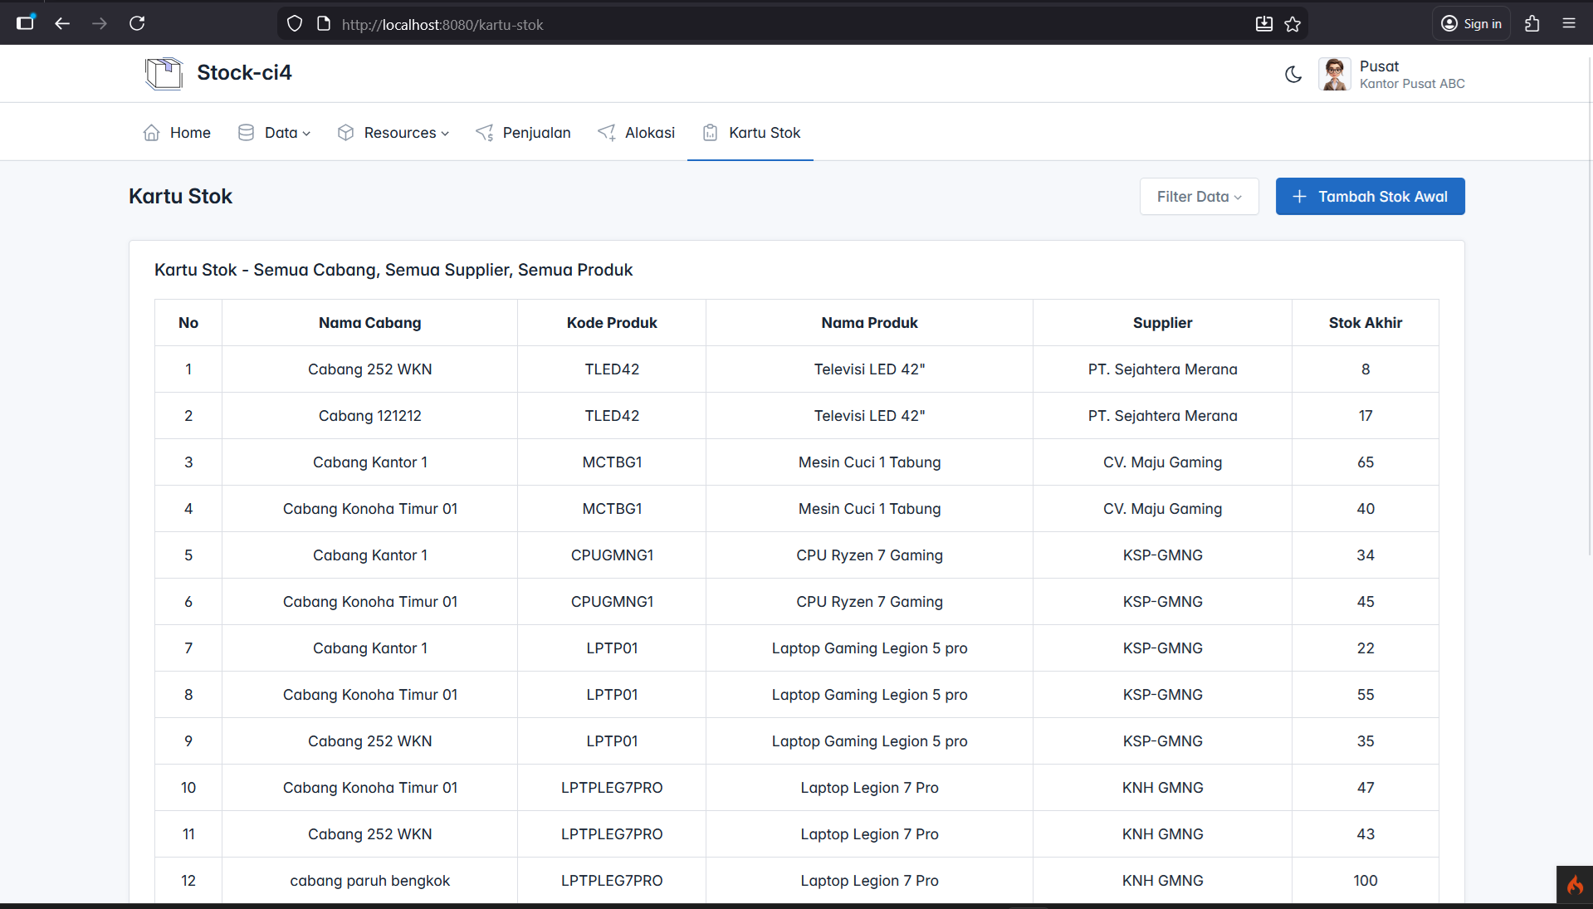The width and height of the screenshot is (1593, 909).
Task: Click the Nama Cabang column header
Action: coord(370,323)
